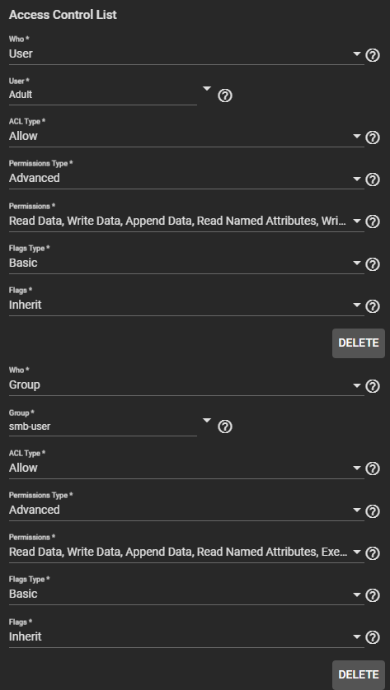Open help for first Permissions Type field
Image resolution: width=390 pixels, height=690 pixels.
pos(373,179)
